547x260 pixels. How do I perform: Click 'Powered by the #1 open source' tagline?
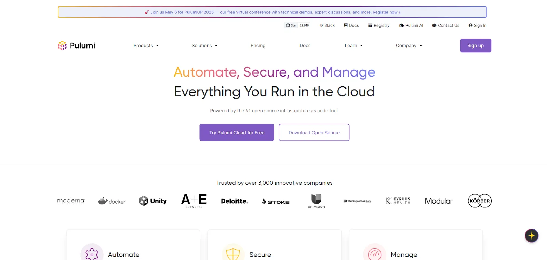[x=274, y=111]
